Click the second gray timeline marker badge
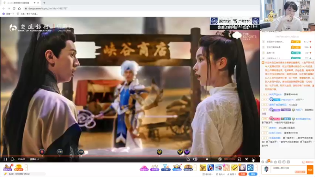Viewport: 315px width, 177px height. click(x=59, y=152)
